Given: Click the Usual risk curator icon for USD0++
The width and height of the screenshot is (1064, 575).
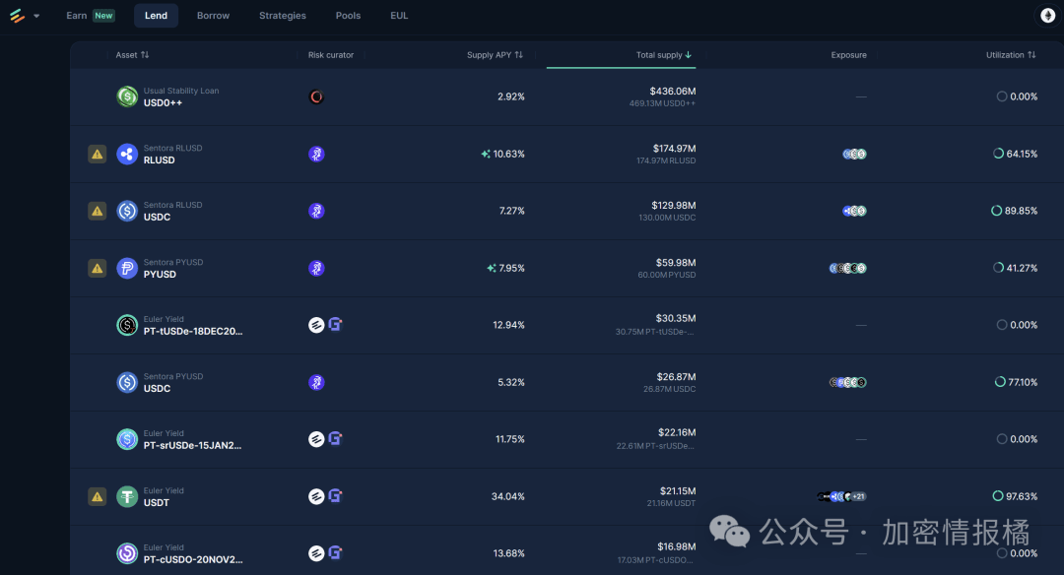Looking at the screenshot, I should [x=316, y=96].
